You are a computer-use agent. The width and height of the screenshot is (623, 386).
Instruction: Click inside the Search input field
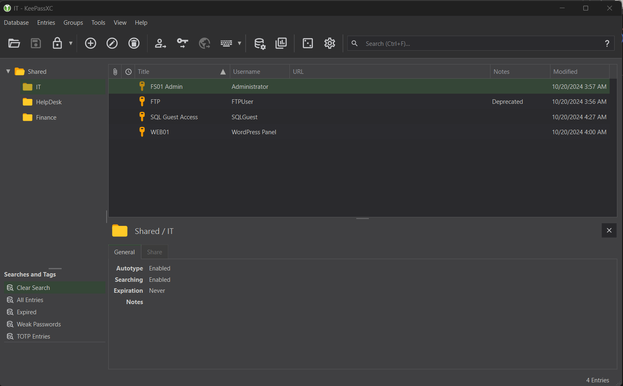pos(478,43)
